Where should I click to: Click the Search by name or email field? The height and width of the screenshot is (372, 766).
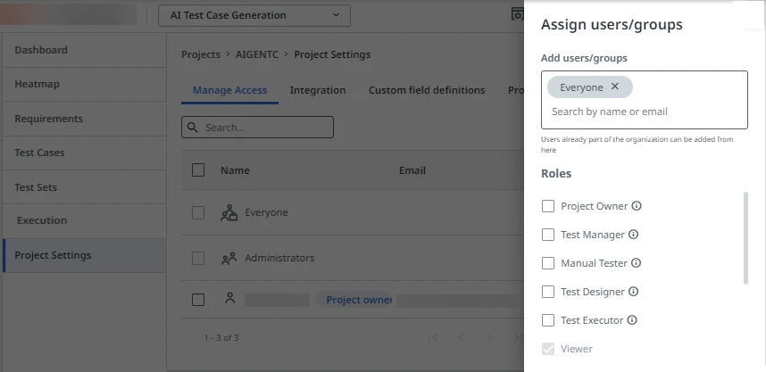click(x=645, y=112)
